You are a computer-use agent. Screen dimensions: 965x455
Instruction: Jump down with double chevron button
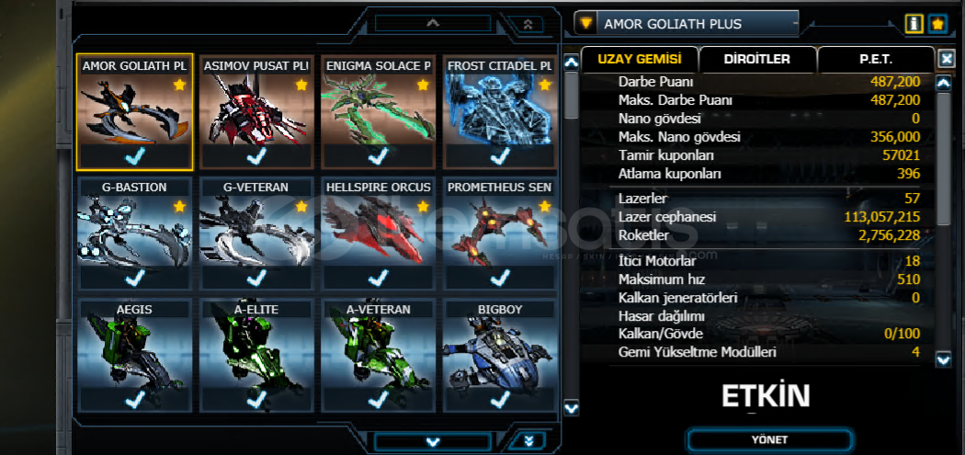point(528,441)
